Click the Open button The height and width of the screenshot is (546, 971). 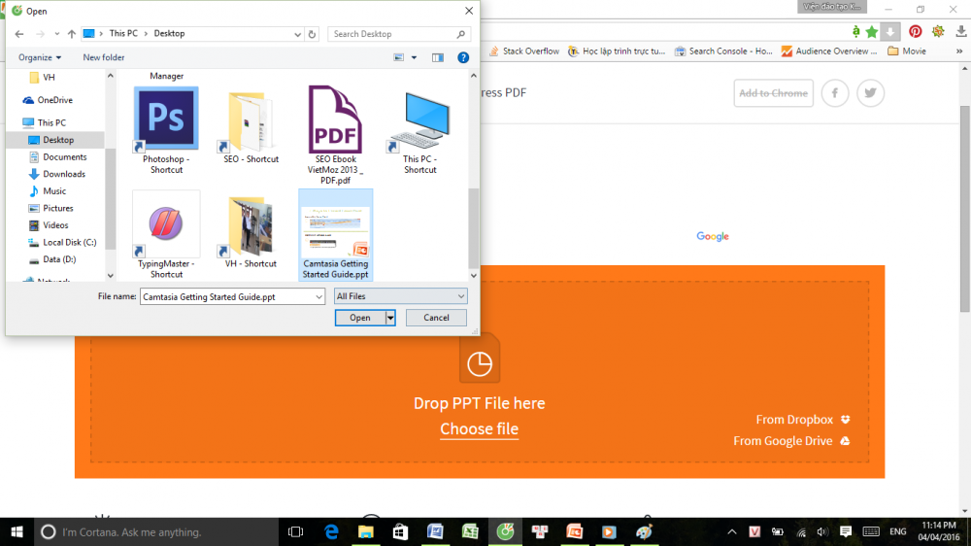360,318
